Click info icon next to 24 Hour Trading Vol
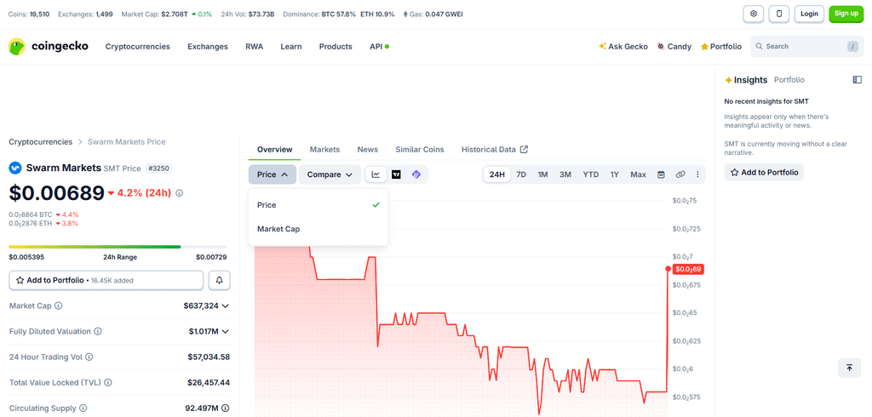This screenshot has width=872, height=417. (89, 357)
